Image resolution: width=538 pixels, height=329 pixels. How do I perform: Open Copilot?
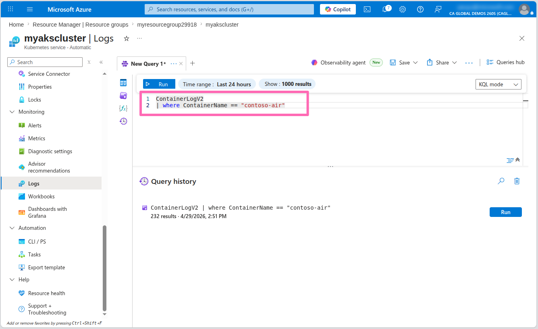click(338, 9)
